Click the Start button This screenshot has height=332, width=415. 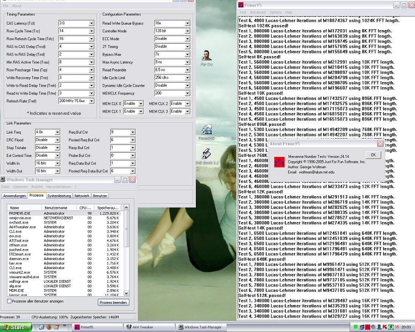(16, 327)
